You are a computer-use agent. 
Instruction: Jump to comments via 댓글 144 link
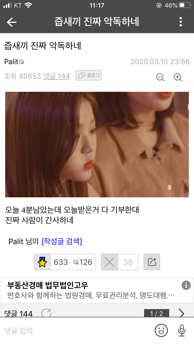point(56,76)
